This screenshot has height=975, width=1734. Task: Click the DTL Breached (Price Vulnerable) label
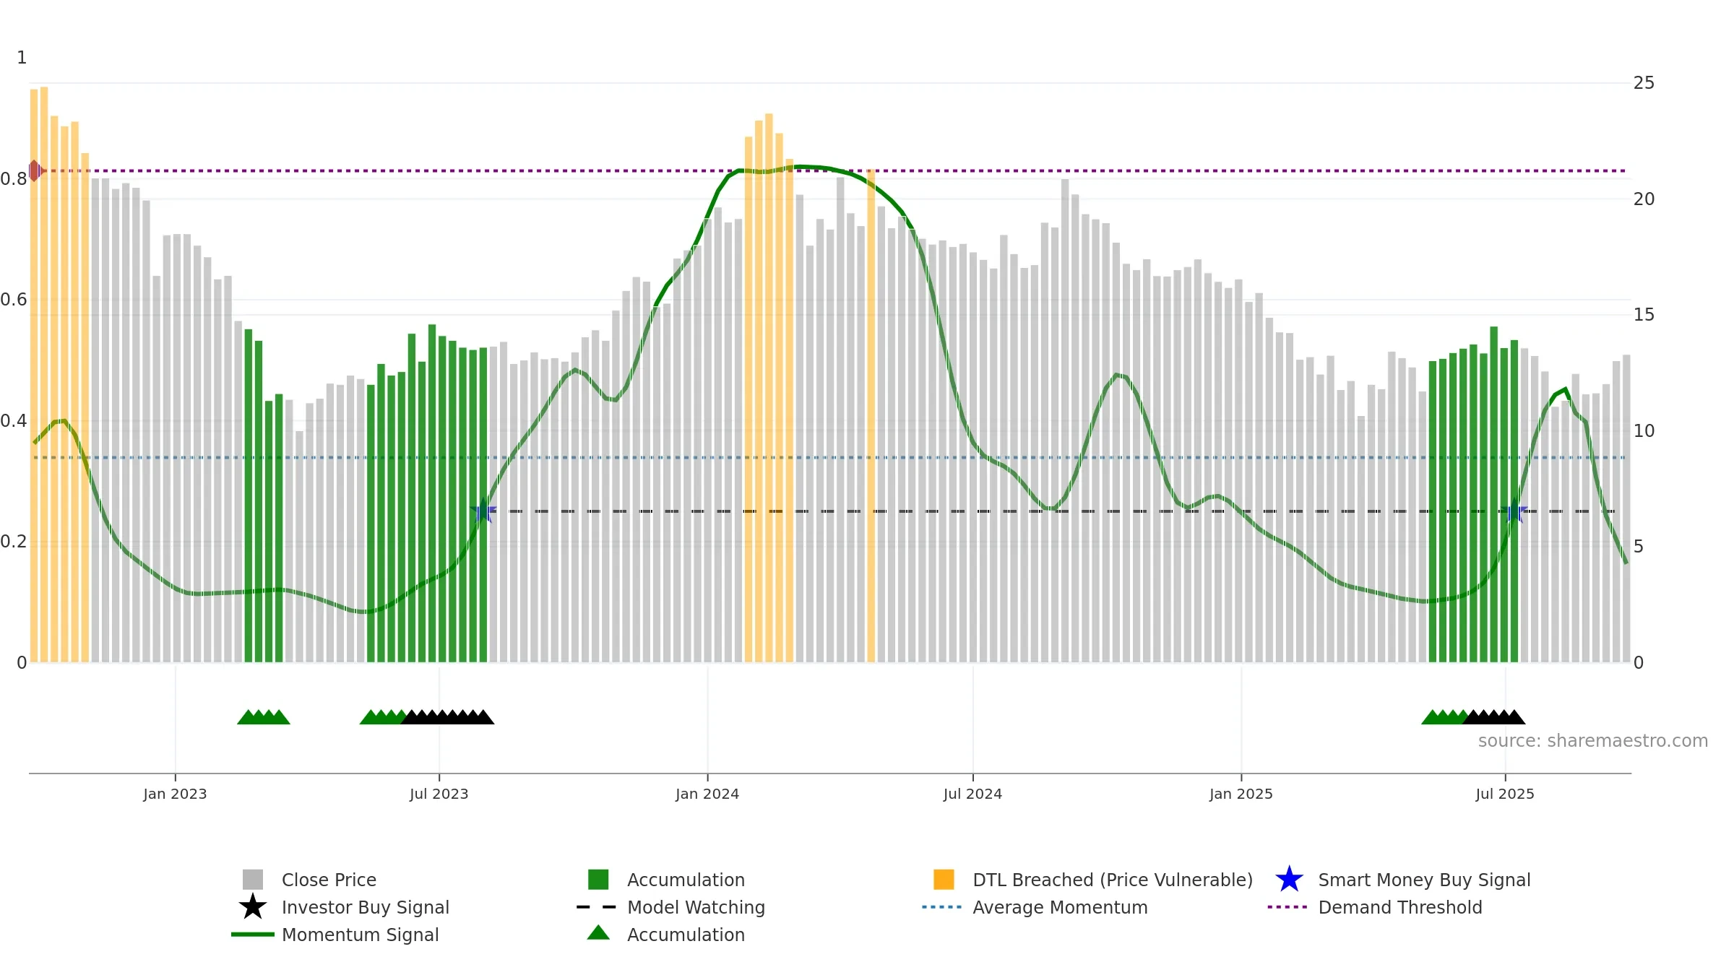pyautogui.click(x=1113, y=880)
